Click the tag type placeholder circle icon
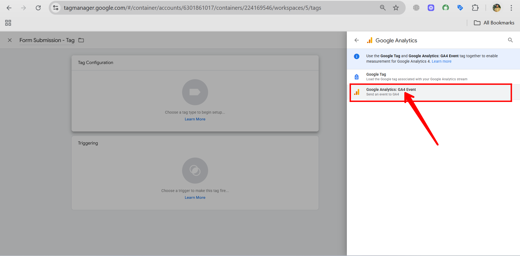 tap(195, 92)
